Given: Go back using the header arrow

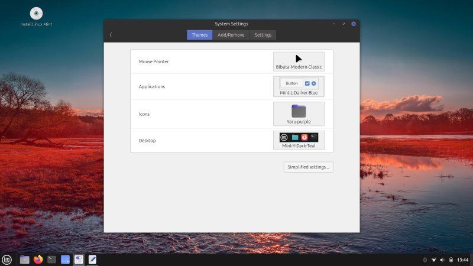Looking at the screenshot, I should pyautogui.click(x=111, y=35).
